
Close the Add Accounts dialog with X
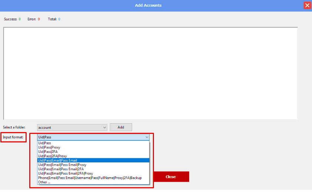307,5
